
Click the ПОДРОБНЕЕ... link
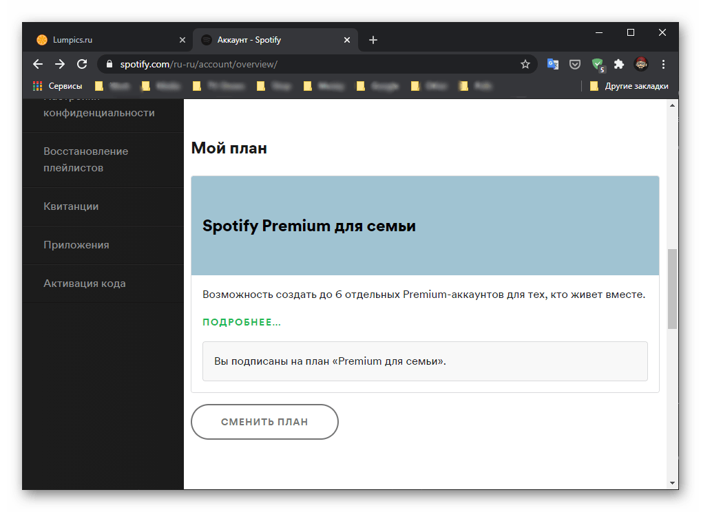pos(242,322)
